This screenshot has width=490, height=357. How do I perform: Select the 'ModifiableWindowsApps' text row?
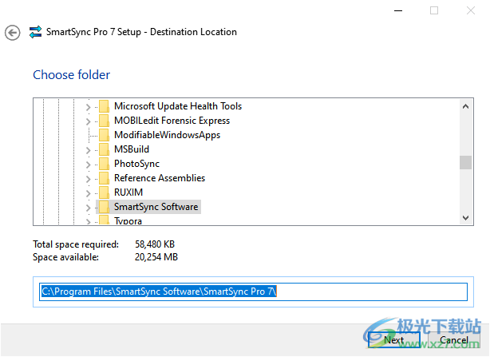pos(167,135)
